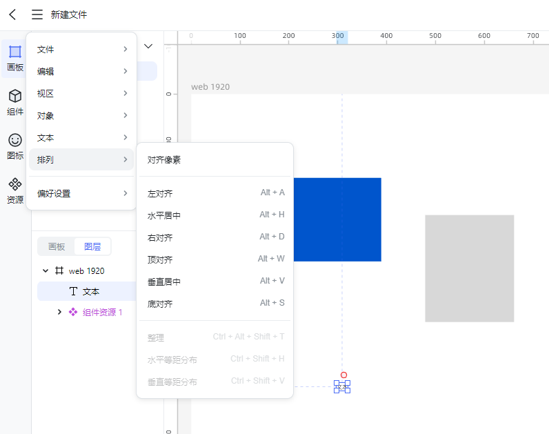The height and width of the screenshot is (434, 549).
Task: Click the 300 mark on horizontal ruler
Action: click(337, 36)
